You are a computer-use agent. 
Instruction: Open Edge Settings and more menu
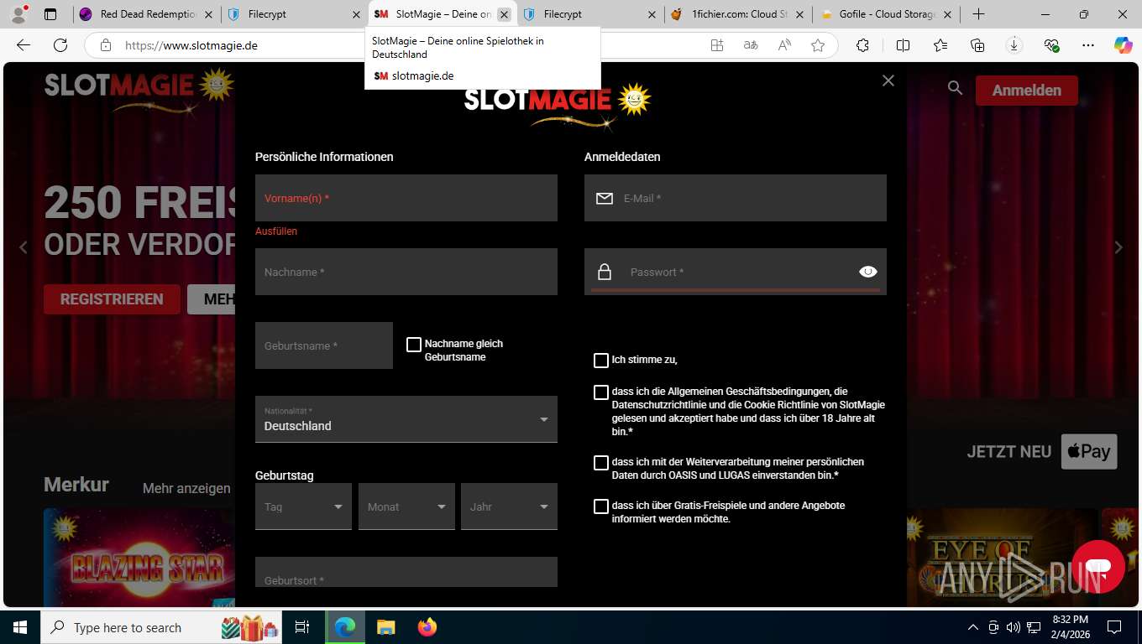pos(1088,45)
